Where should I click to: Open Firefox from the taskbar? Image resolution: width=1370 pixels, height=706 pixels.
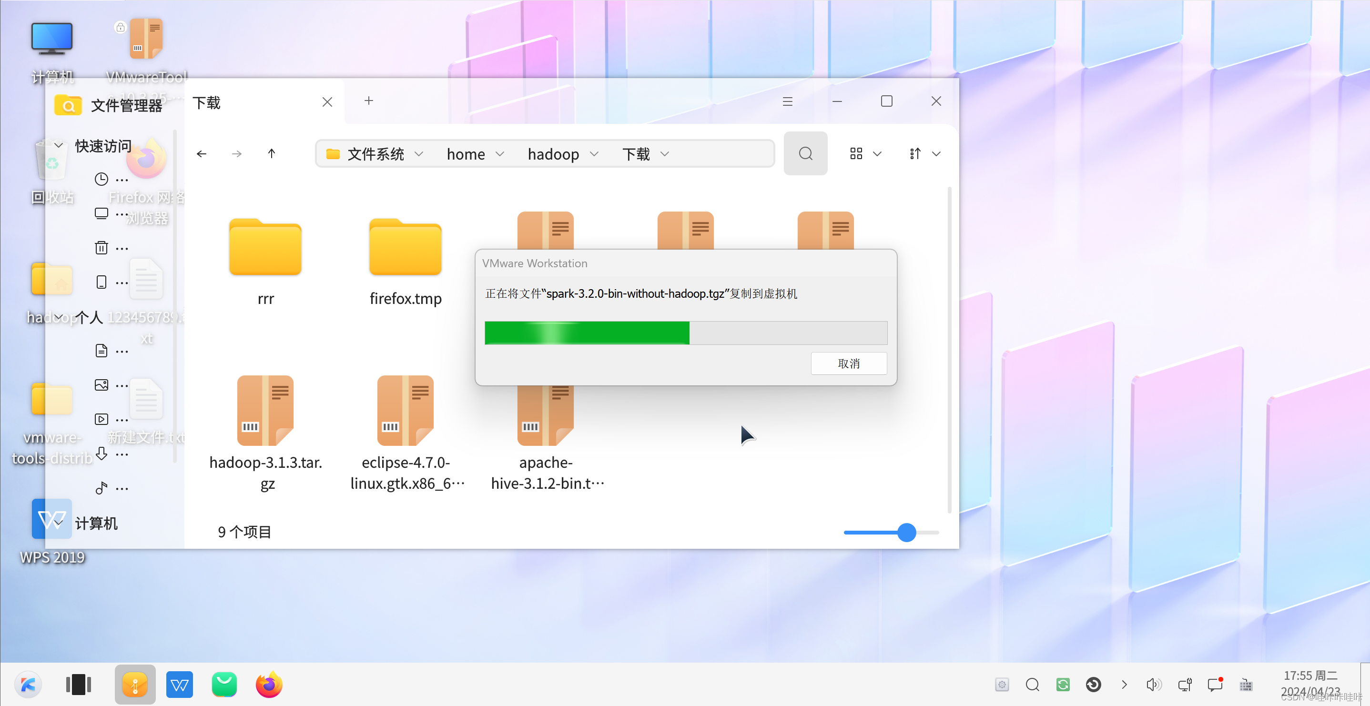(x=269, y=685)
